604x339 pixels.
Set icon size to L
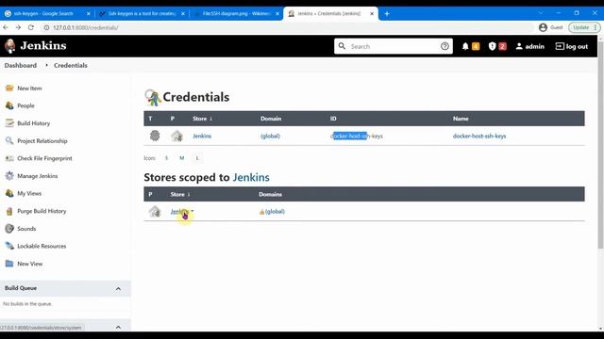[x=197, y=158]
